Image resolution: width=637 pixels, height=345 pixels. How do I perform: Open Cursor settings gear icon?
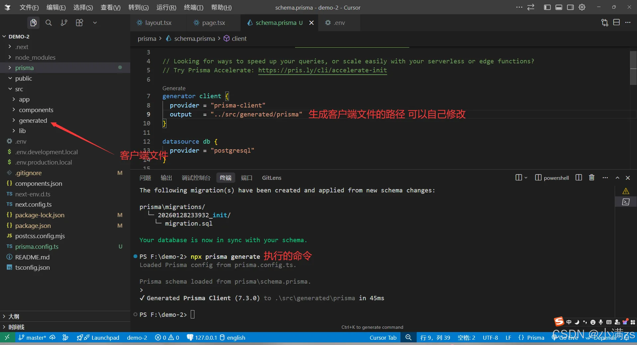[582, 7]
